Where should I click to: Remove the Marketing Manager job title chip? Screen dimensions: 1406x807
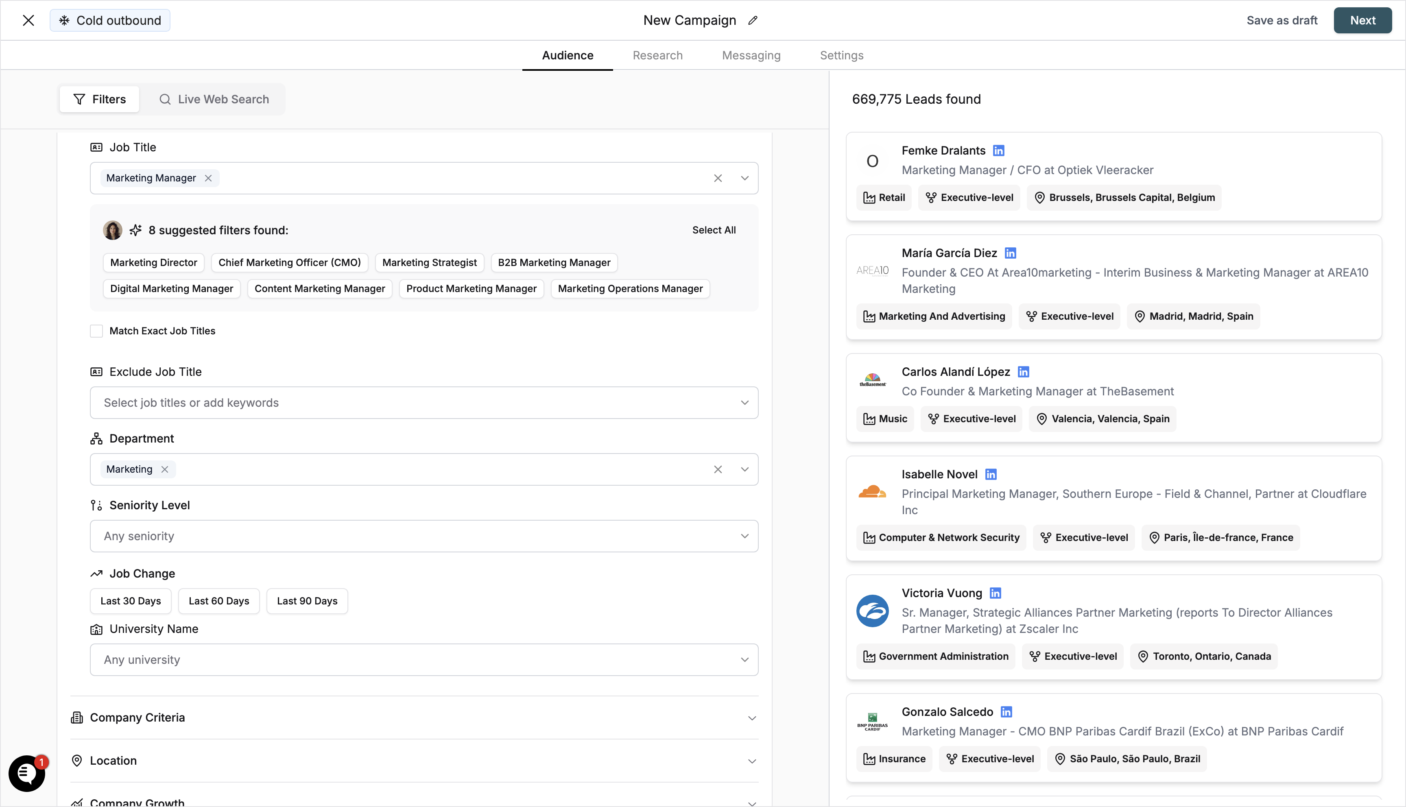coord(208,178)
